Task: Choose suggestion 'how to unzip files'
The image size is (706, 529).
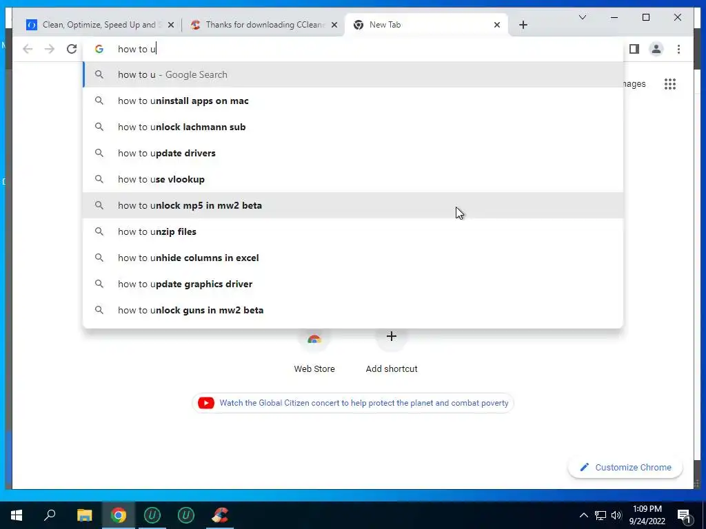Action: point(354,231)
